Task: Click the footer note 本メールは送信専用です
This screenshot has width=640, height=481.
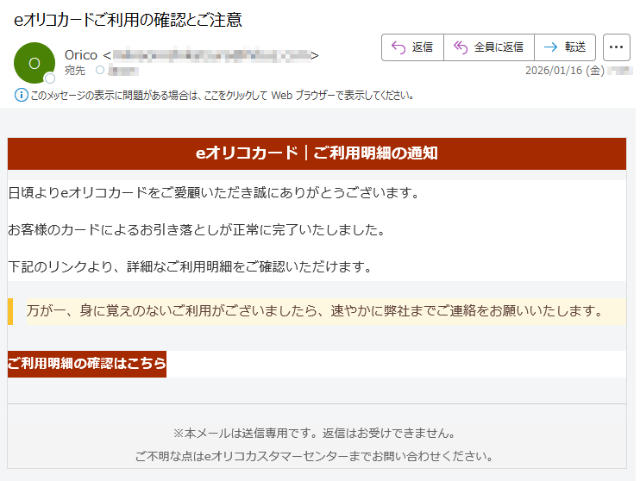Action: tap(316, 433)
